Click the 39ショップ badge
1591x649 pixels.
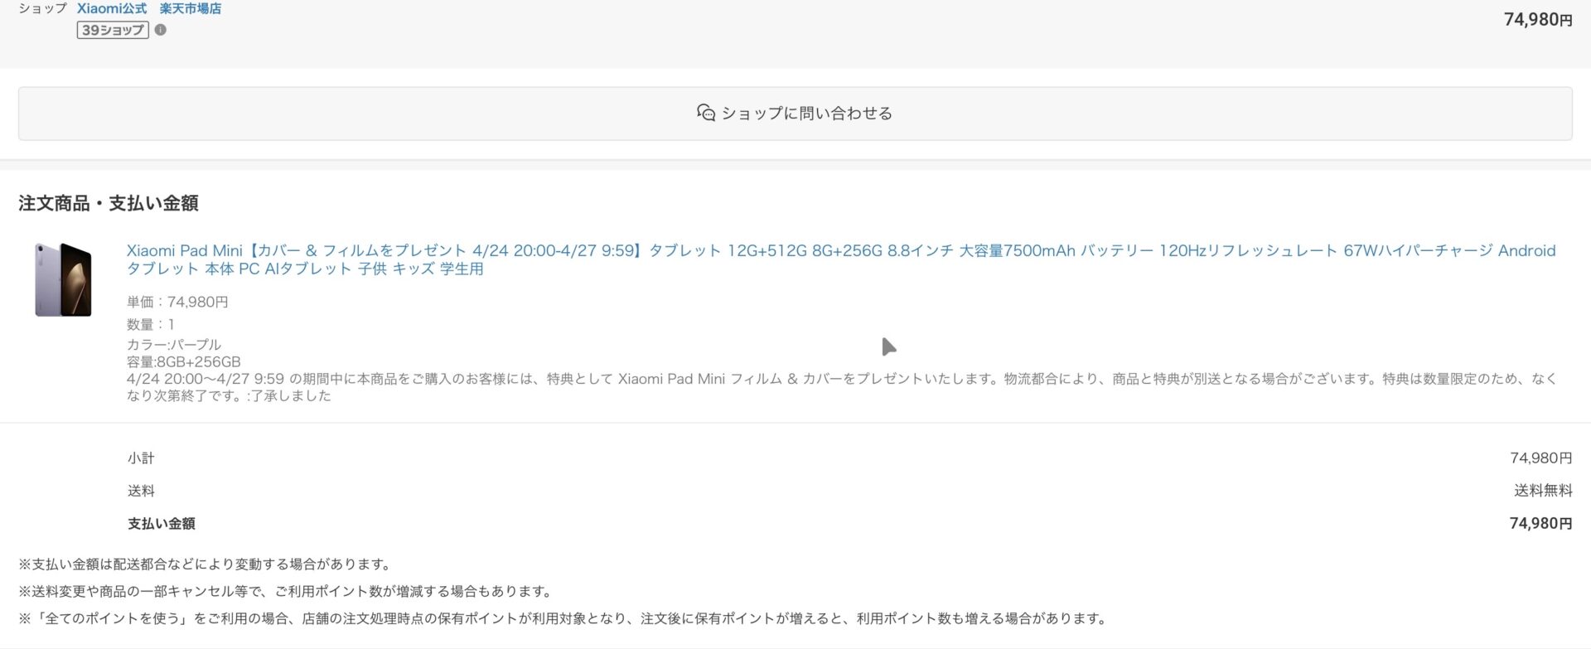[x=113, y=31]
